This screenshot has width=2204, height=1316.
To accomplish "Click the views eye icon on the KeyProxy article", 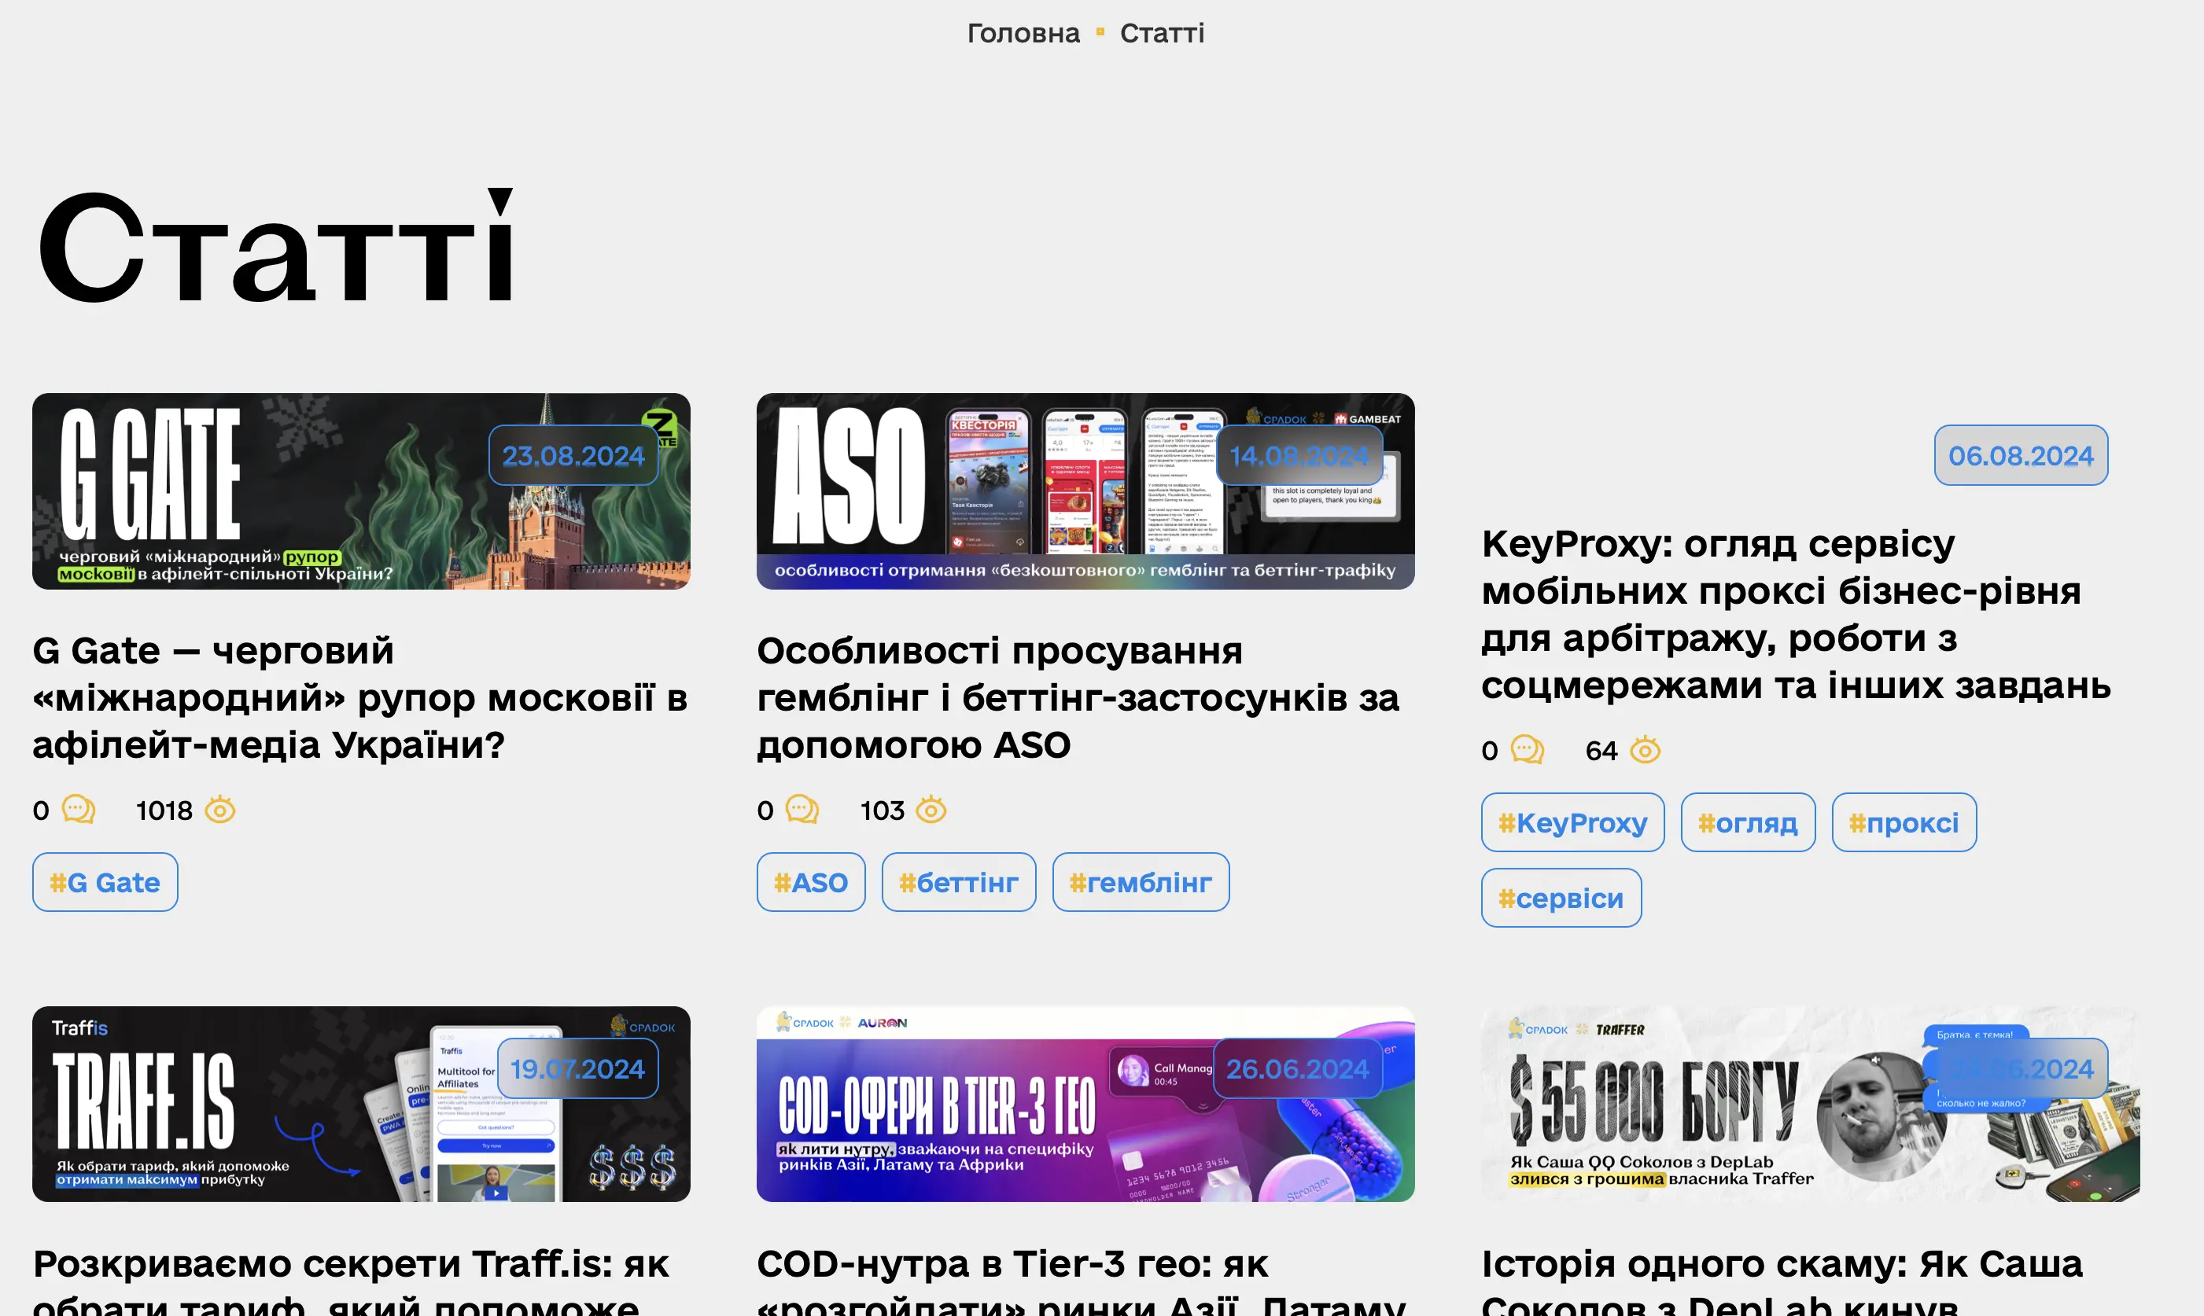I will [x=1645, y=750].
